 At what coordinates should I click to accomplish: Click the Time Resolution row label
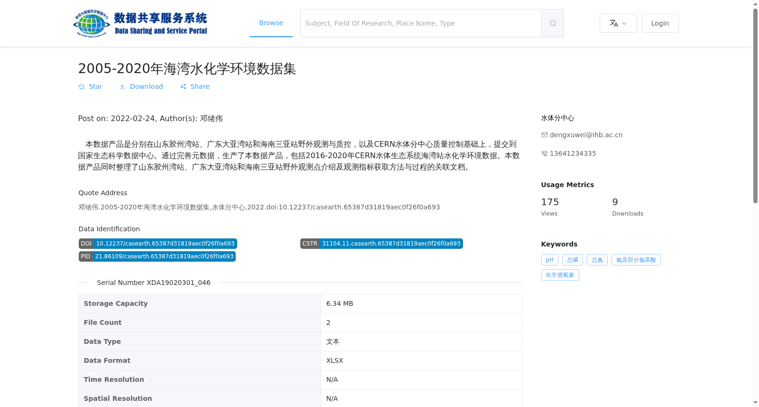(x=114, y=379)
